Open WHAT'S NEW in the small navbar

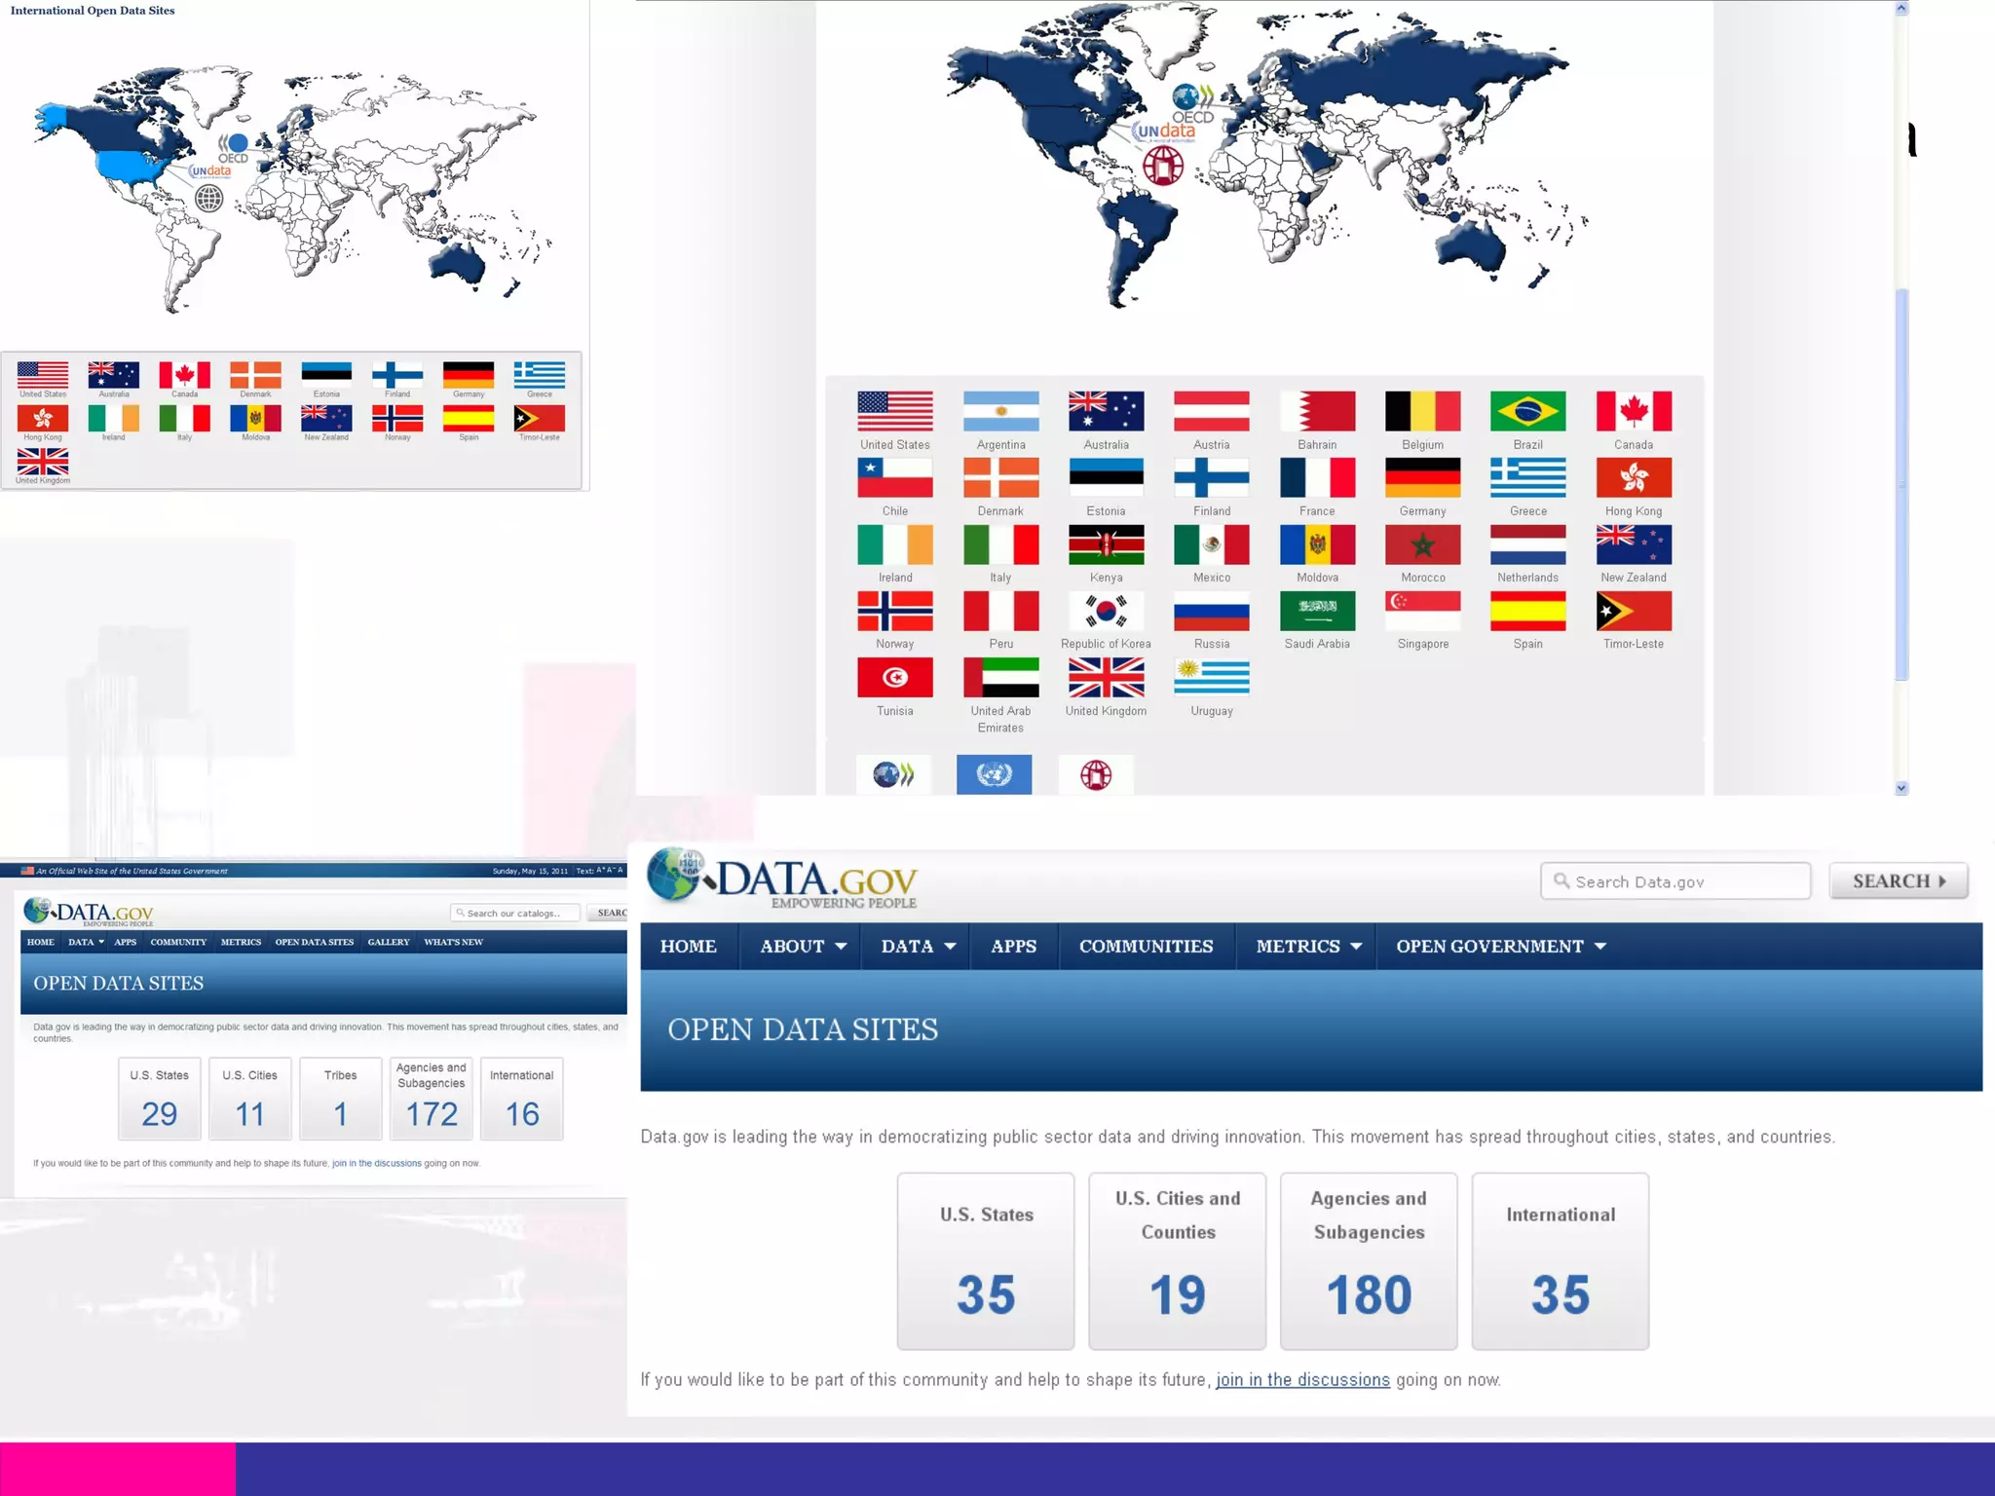pos(453,942)
